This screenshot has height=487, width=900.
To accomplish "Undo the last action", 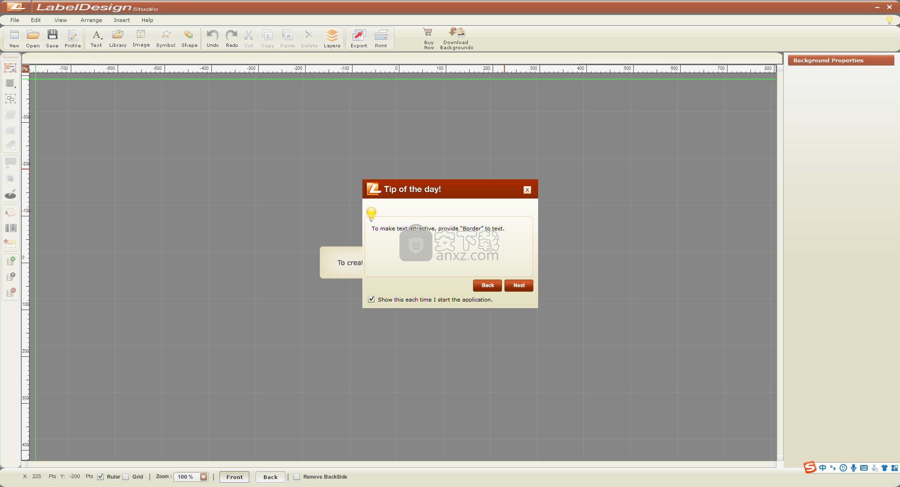I will (x=213, y=38).
